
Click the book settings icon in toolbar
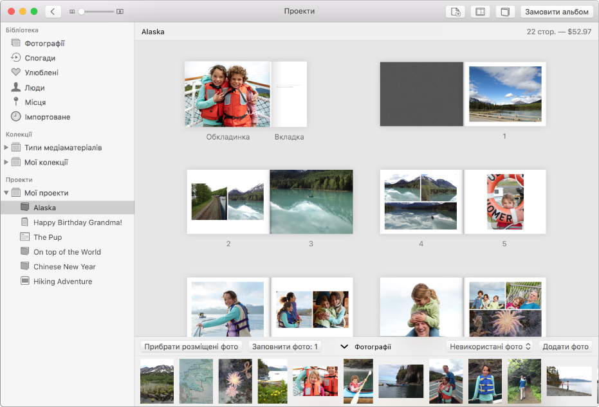[x=505, y=12]
